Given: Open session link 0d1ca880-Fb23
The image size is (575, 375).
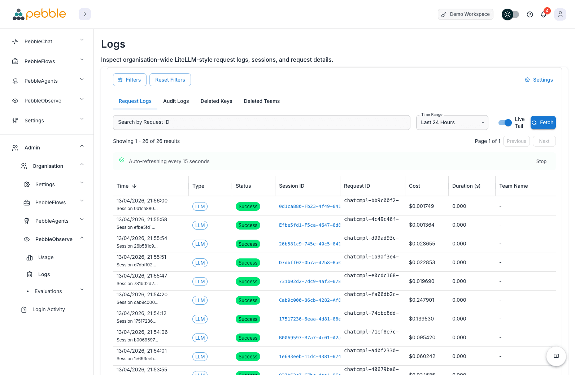Looking at the screenshot, I should pos(310,206).
